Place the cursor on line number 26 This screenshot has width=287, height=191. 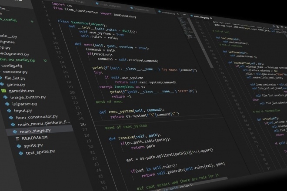83,124
